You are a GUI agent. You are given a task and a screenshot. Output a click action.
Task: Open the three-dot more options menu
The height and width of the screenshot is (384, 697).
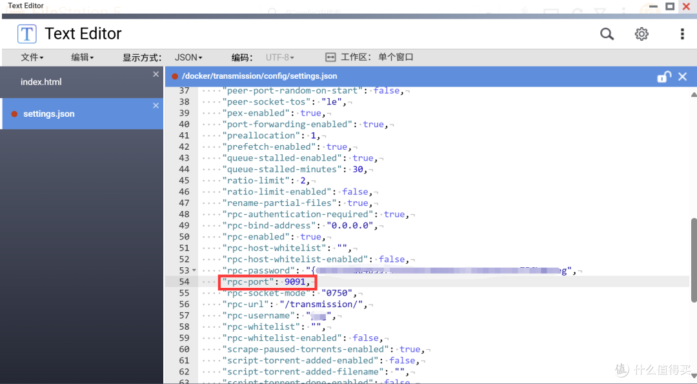point(682,34)
